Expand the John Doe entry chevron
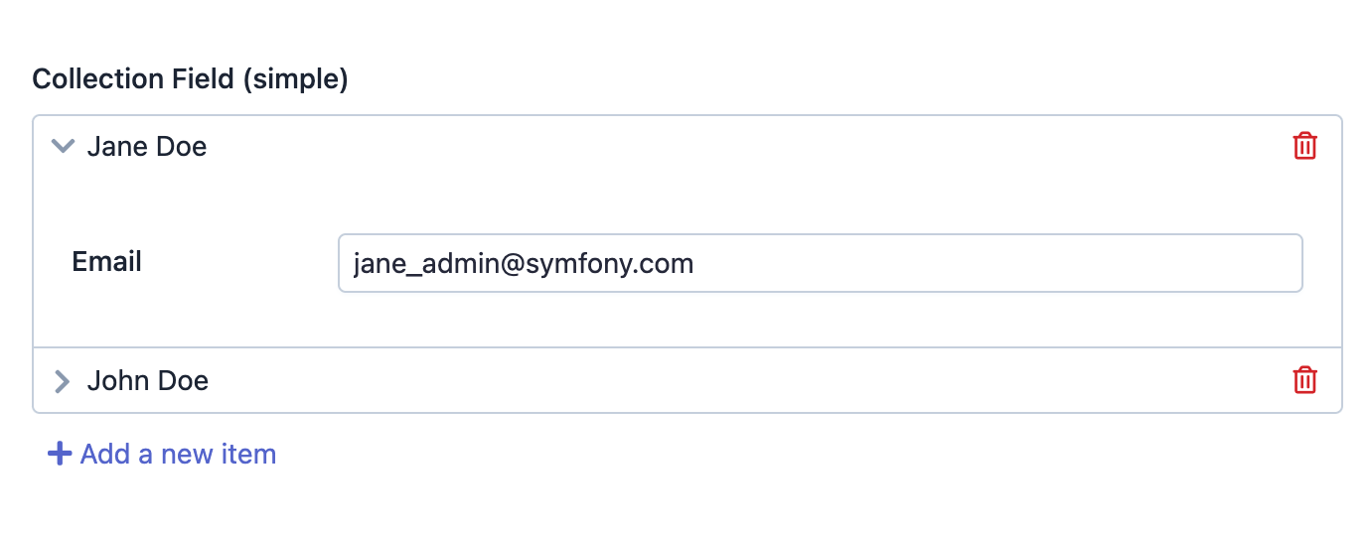Image resolution: width=1371 pixels, height=536 pixels. coord(63,381)
